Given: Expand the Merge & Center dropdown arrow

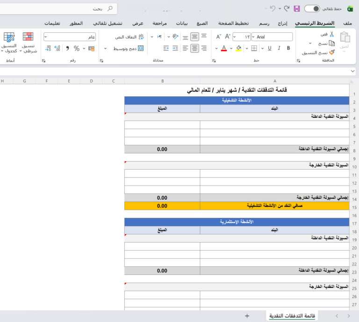Looking at the screenshot, I should pos(105,49).
